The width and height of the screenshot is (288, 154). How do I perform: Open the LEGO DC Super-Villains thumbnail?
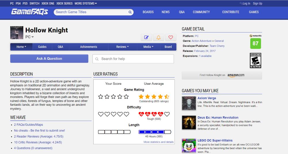(189, 146)
